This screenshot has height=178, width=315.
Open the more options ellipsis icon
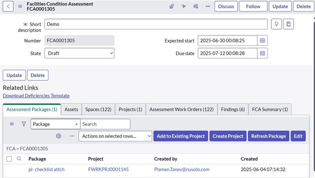[x=208, y=6]
